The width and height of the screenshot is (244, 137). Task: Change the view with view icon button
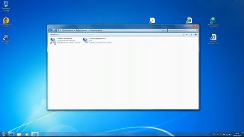[x=184, y=35]
